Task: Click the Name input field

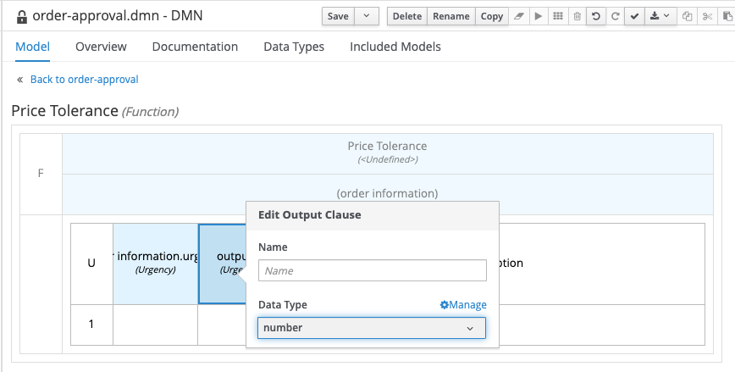Action: coord(373,270)
